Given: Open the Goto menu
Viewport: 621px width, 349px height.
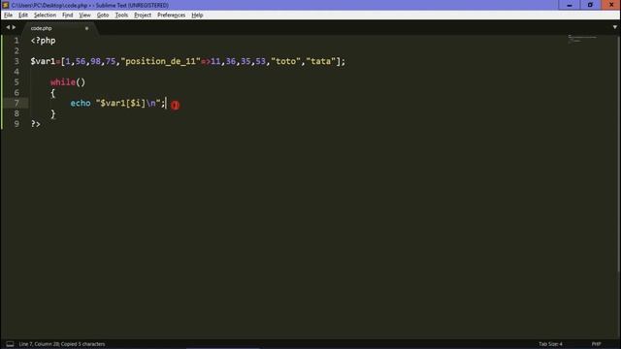Looking at the screenshot, I should [103, 16].
